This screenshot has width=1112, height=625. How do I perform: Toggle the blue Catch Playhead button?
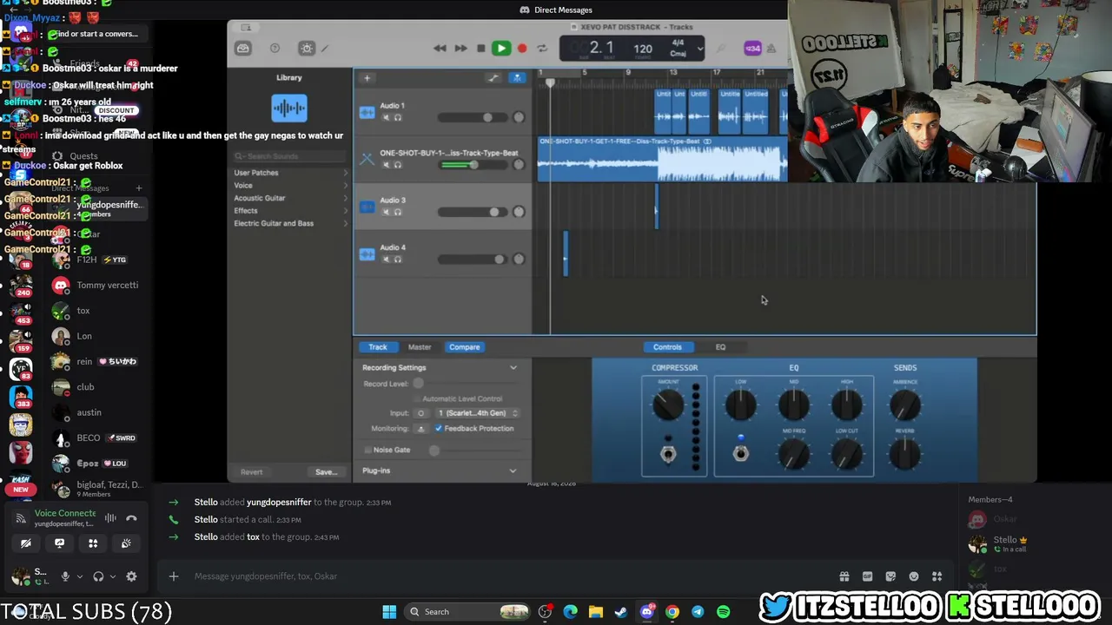point(517,78)
